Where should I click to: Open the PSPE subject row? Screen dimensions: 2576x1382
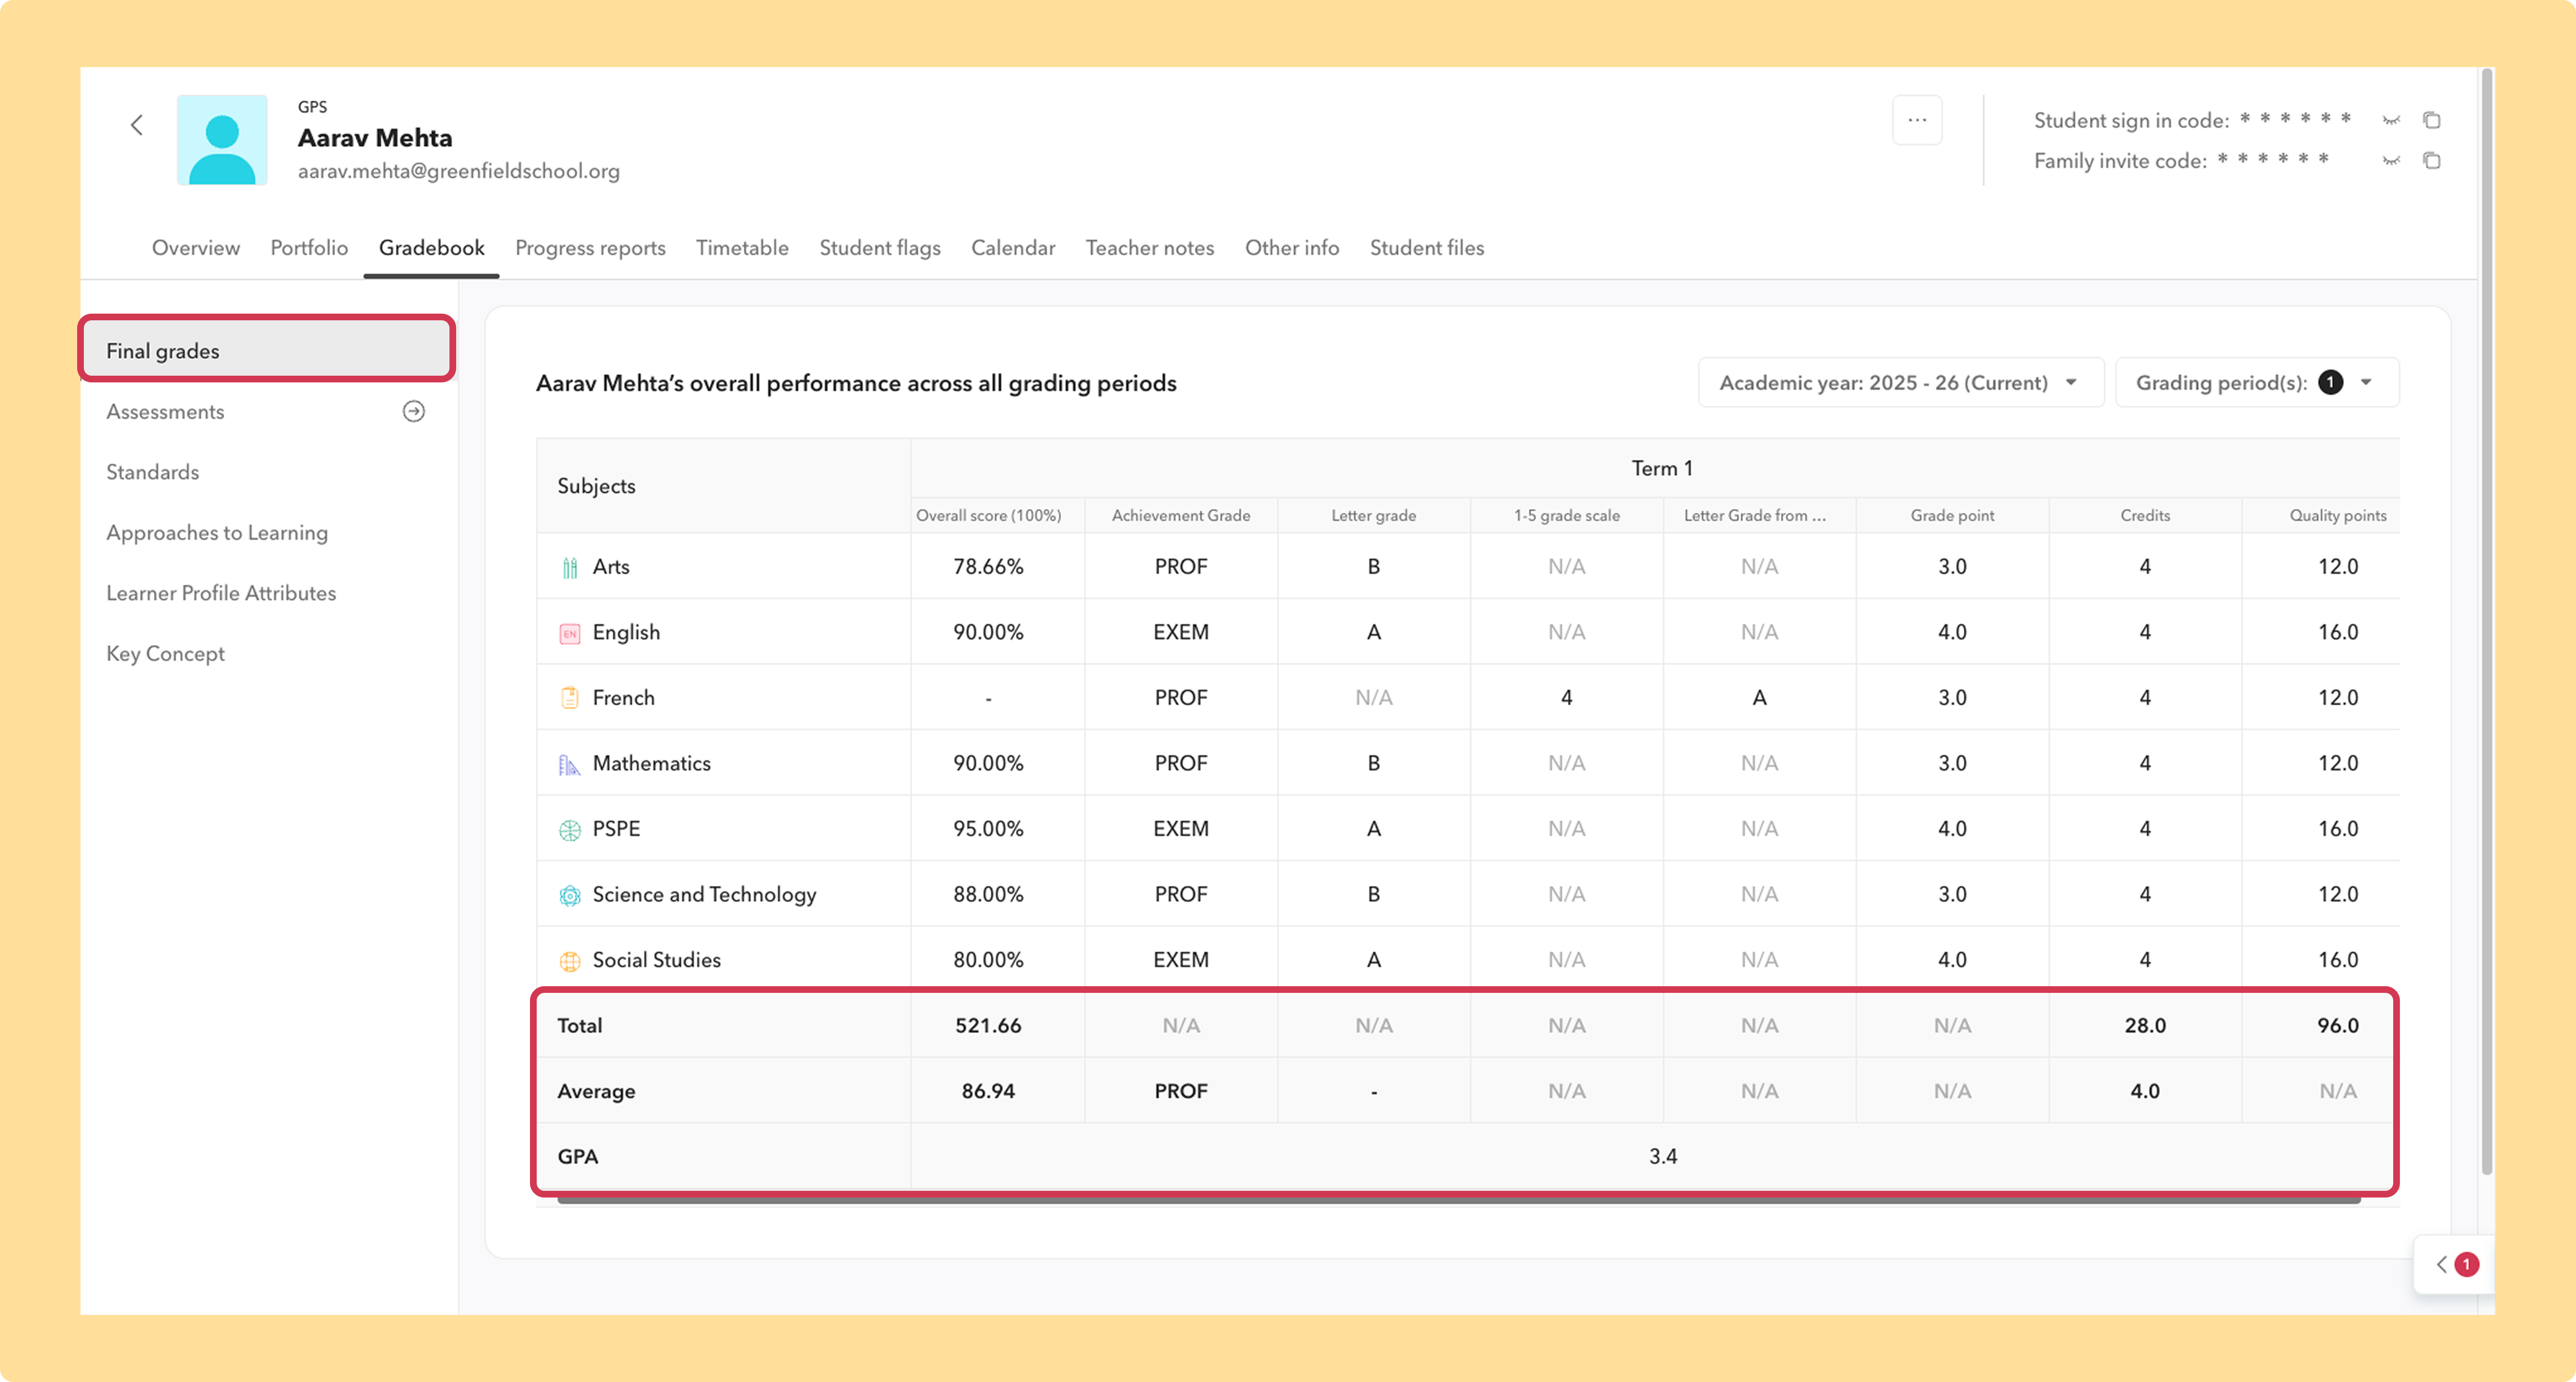pyautogui.click(x=1467, y=828)
